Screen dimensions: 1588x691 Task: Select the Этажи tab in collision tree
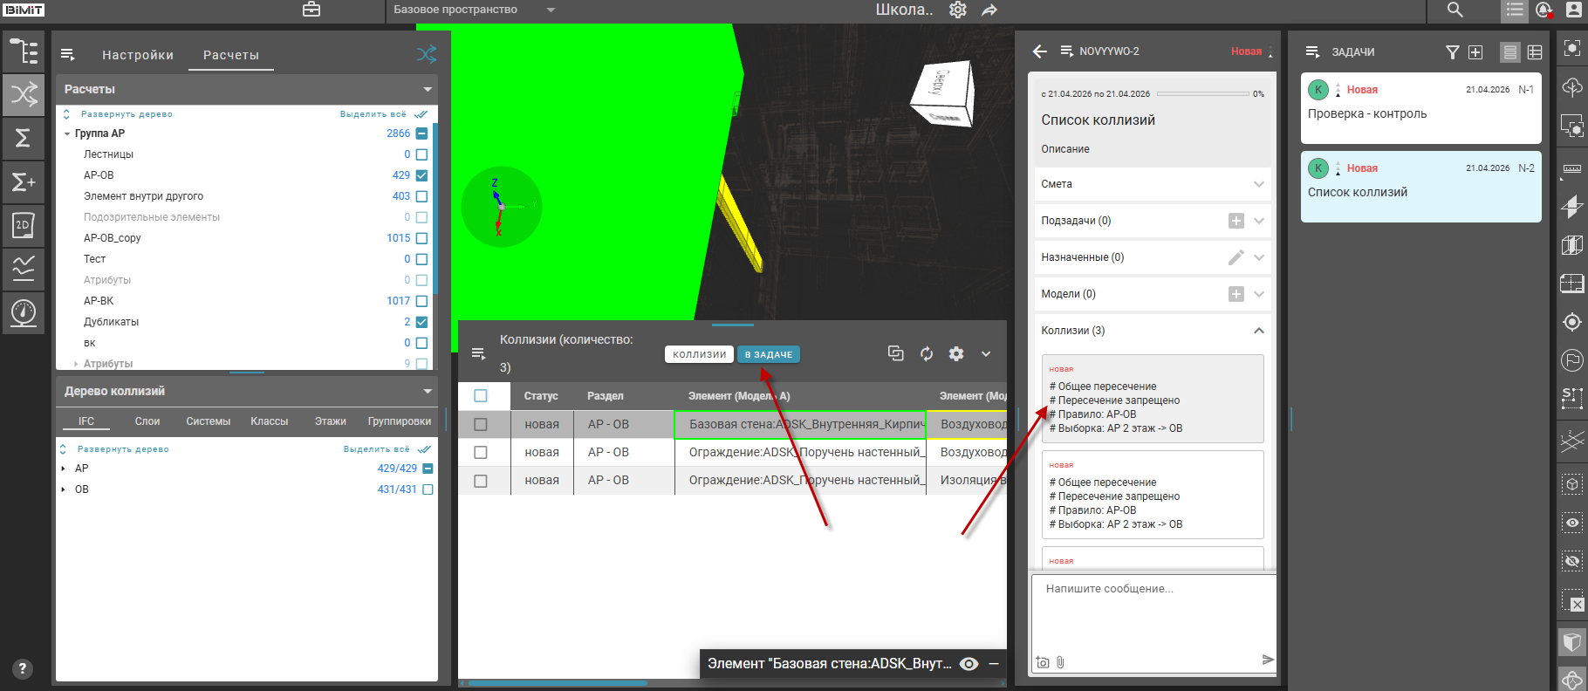tap(330, 421)
